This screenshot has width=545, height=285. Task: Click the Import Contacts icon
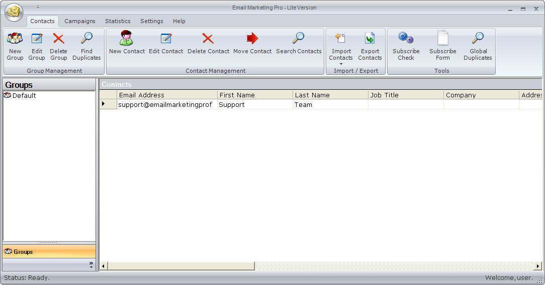(341, 38)
